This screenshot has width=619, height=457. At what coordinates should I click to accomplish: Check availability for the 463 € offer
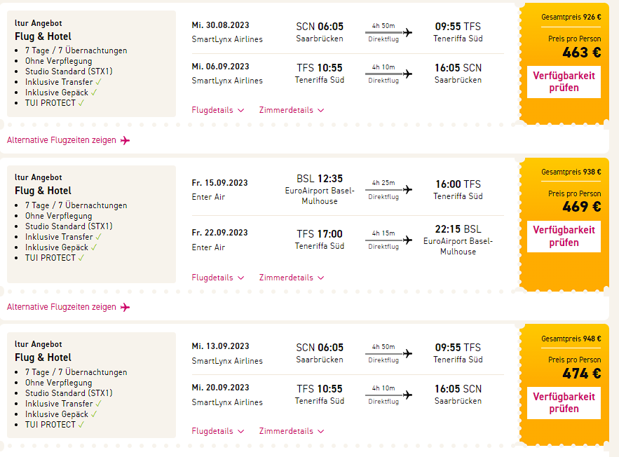point(564,81)
